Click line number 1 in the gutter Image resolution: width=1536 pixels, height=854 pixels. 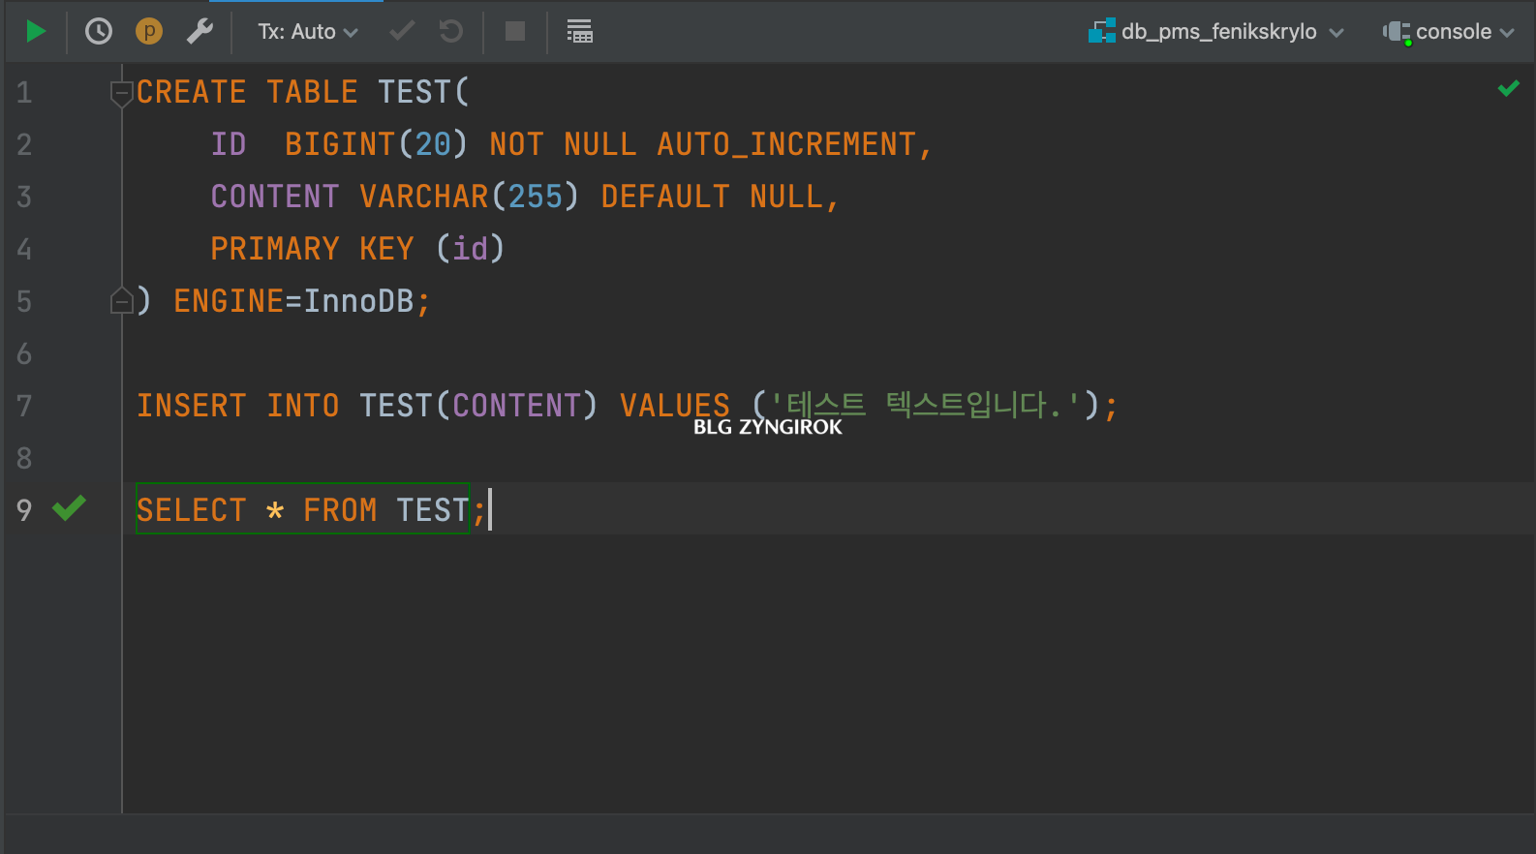(25, 93)
